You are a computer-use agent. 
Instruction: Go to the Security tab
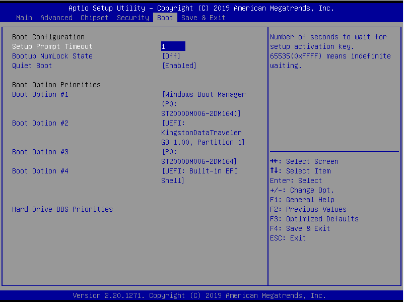coord(132,18)
